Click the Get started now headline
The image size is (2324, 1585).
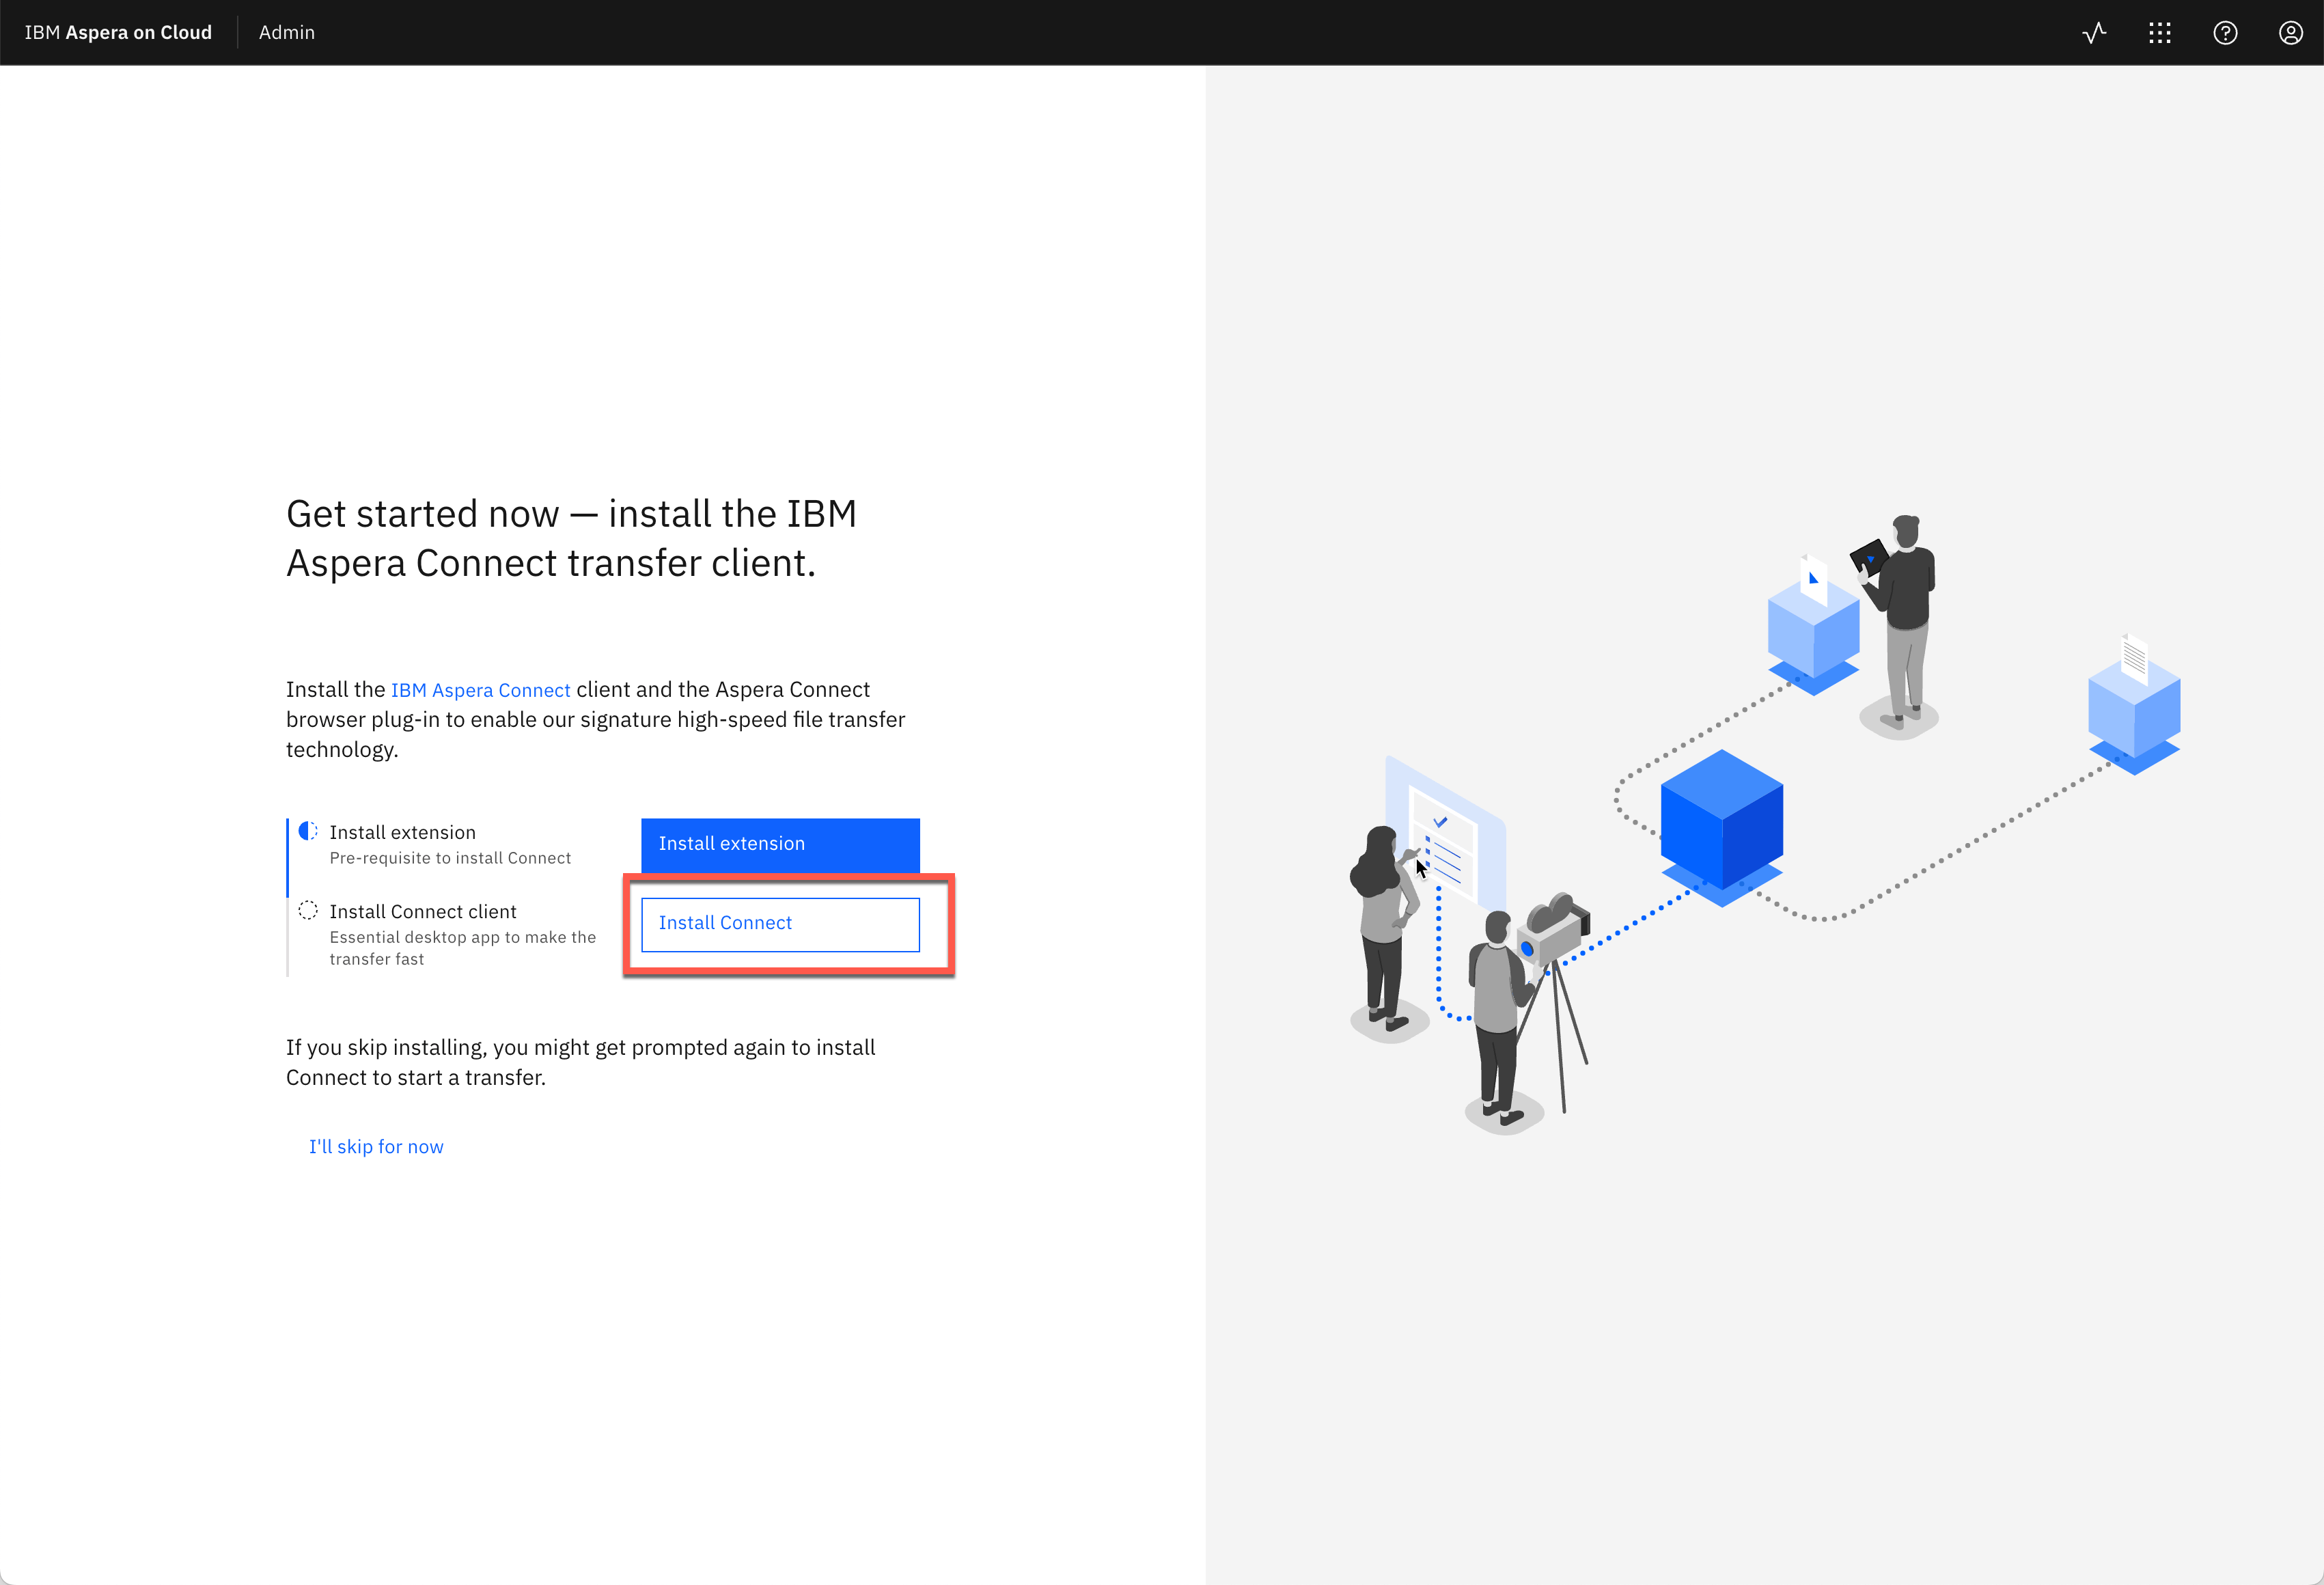[571, 538]
